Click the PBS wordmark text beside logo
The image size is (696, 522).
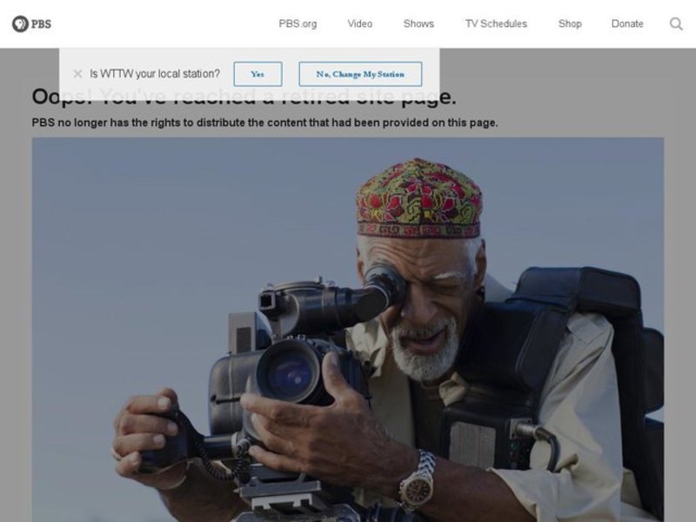[41, 23]
